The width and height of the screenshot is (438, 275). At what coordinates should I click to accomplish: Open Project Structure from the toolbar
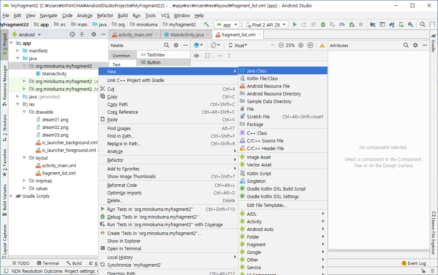tap(373, 24)
